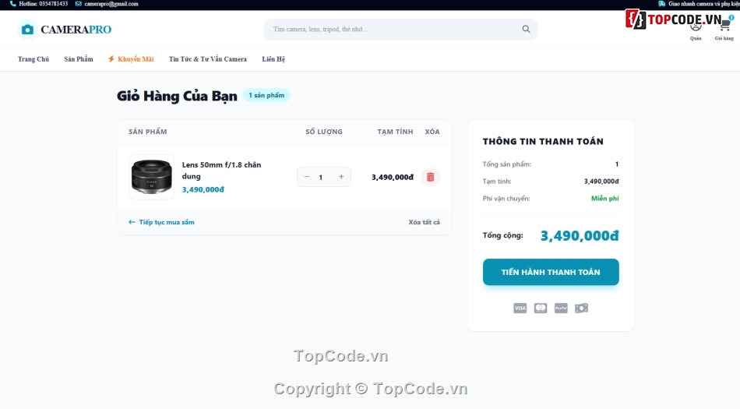
Task: Click the search magnifier icon
Action: point(526,30)
